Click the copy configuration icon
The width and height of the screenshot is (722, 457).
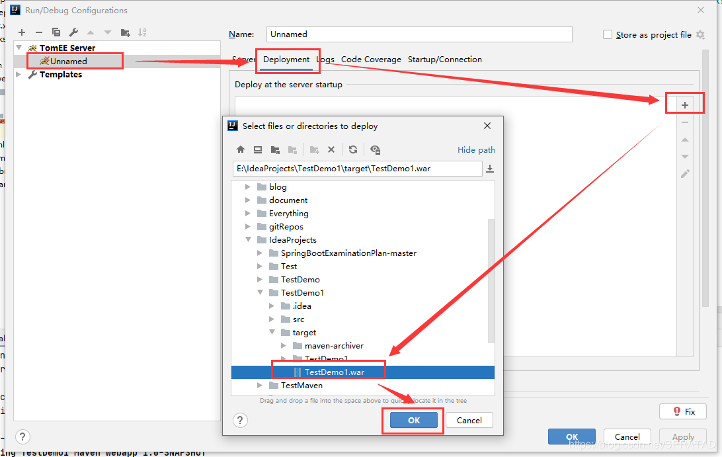56,32
